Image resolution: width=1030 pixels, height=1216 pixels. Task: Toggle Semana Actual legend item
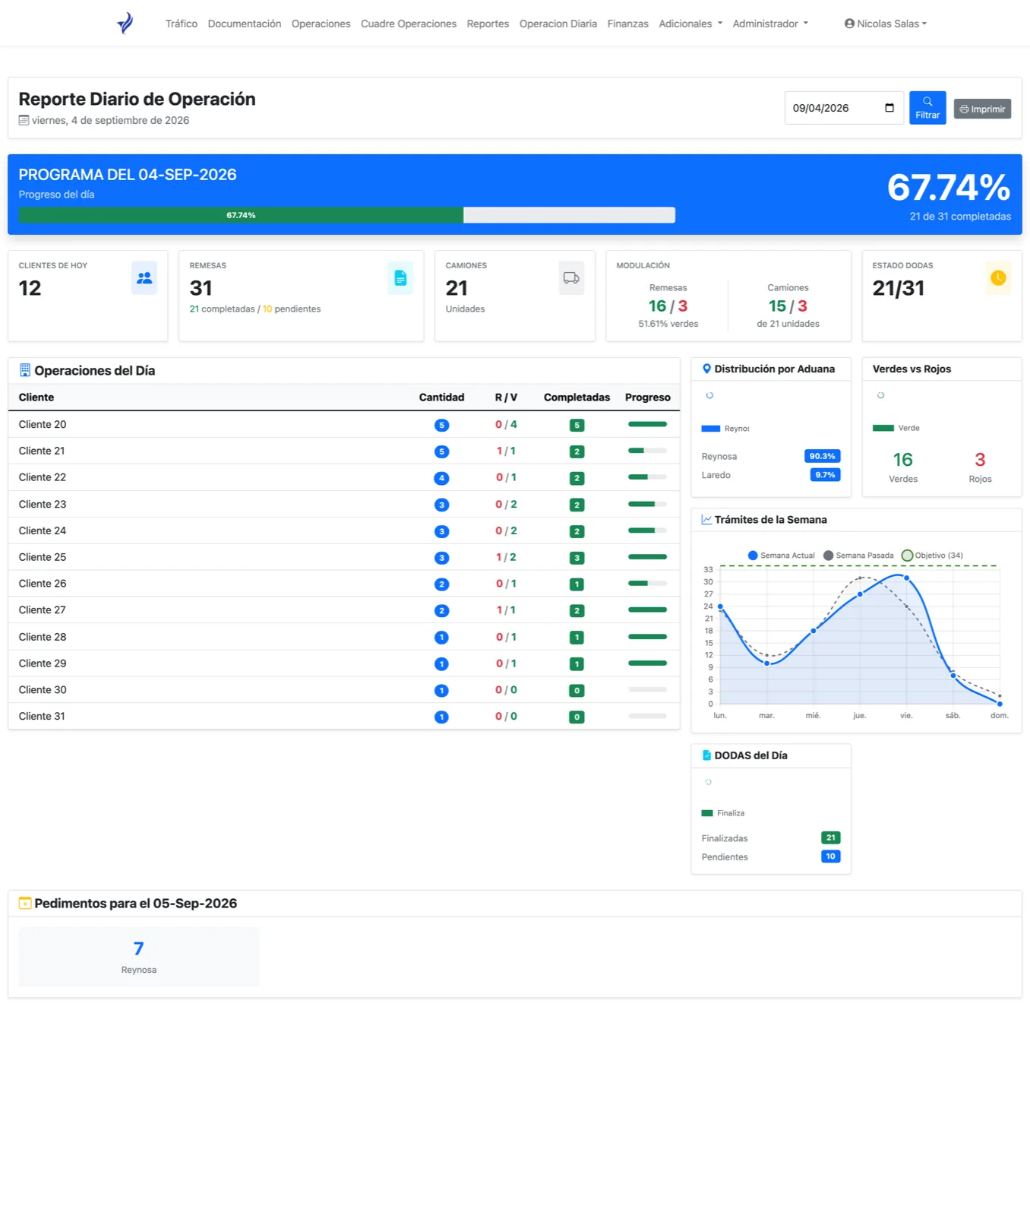tap(781, 556)
